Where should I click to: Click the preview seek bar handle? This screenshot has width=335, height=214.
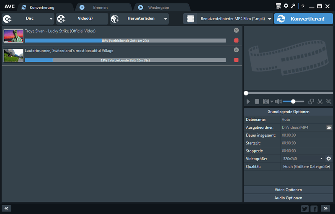click(246, 93)
